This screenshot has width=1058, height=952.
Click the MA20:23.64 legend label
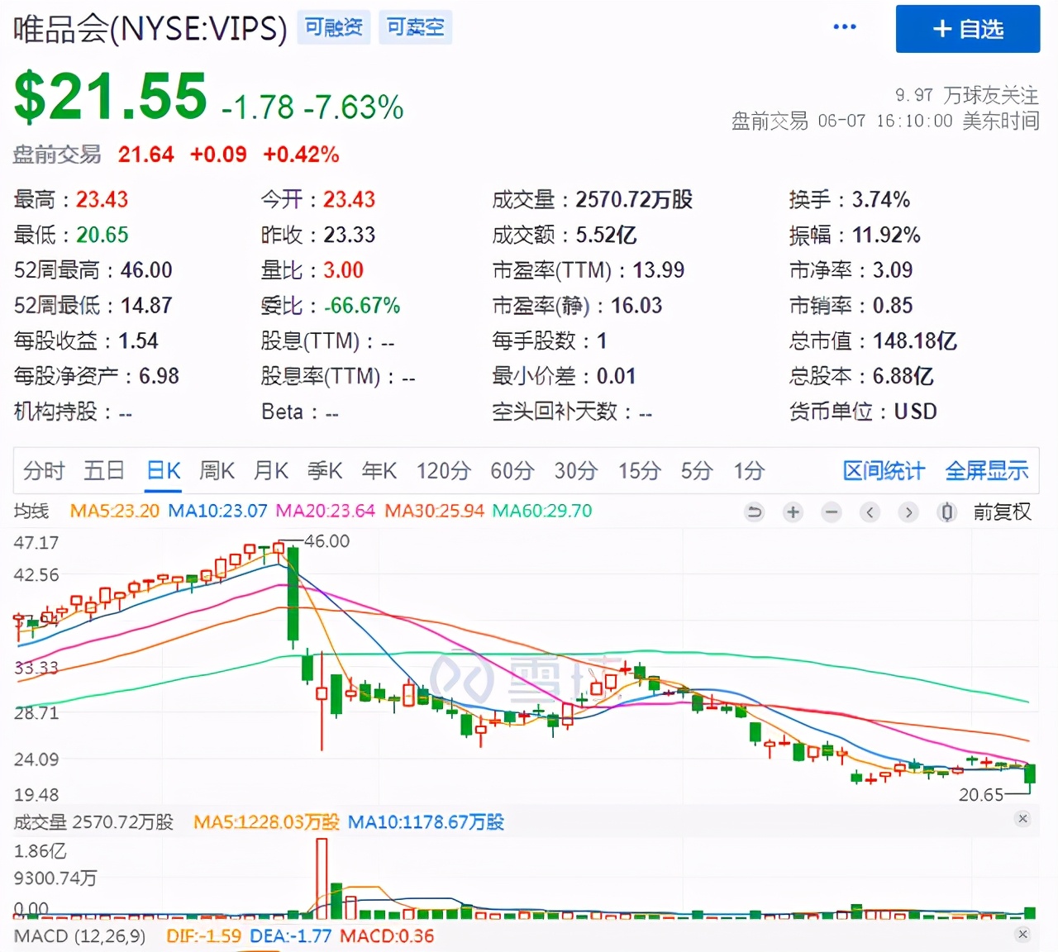(326, 511)
